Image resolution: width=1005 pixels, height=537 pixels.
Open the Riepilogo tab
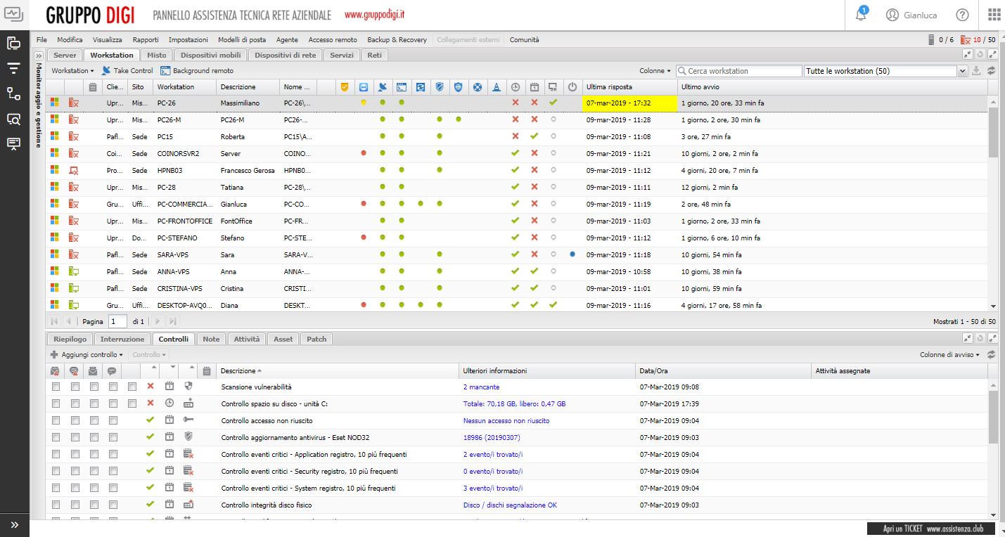pos(70,339)
